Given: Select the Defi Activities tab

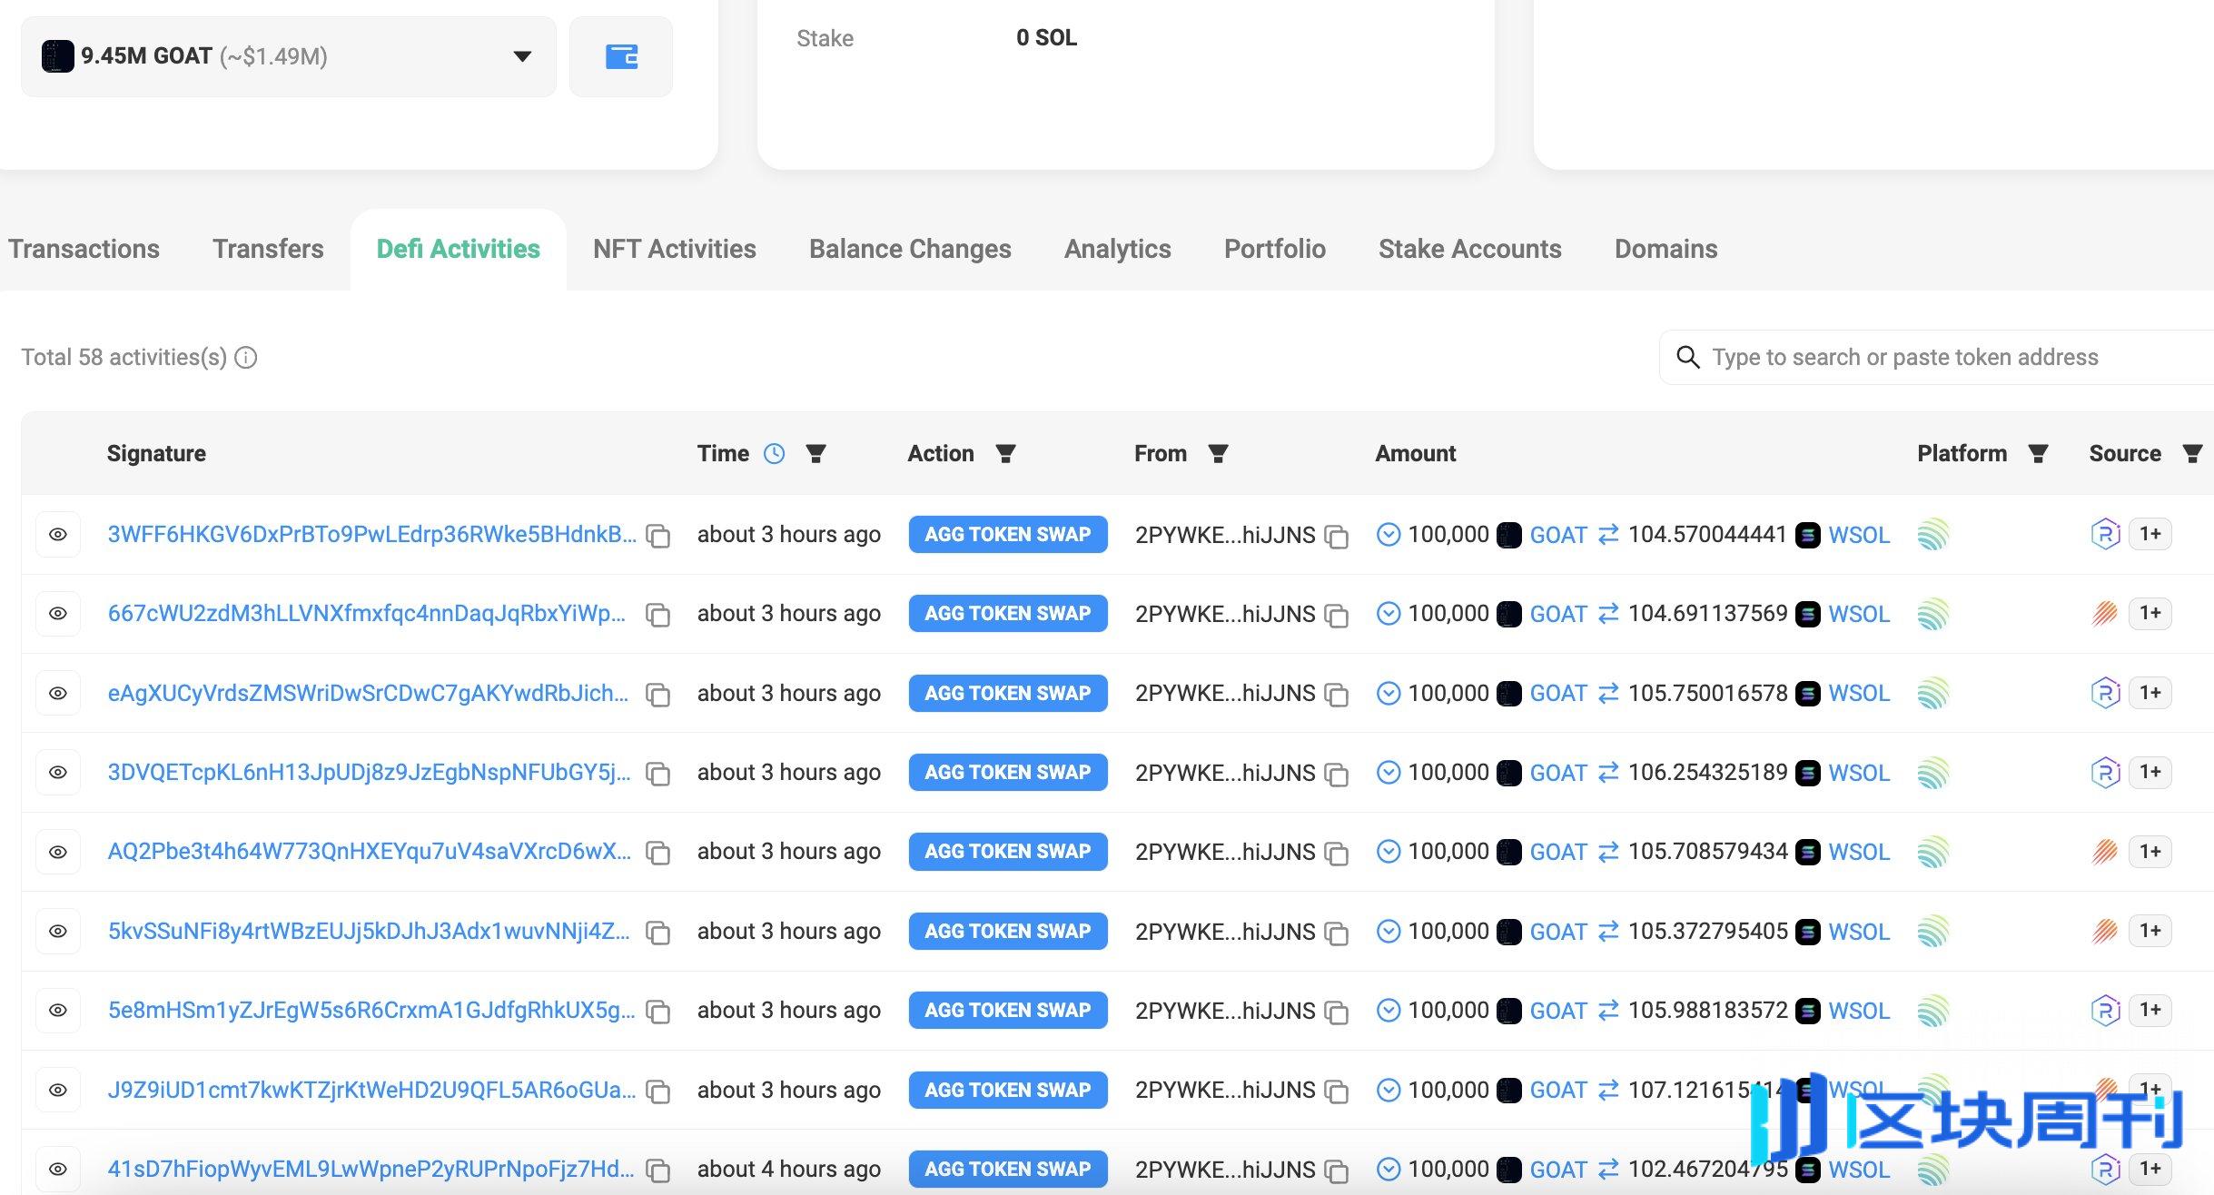Looking at the screenshot, I should coord(459,249).
